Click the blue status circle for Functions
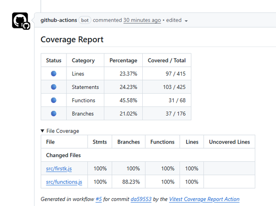 point(53,100)
